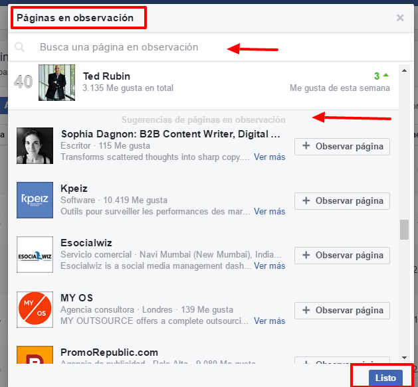Viewport: 418px width, 387px height.
Task: Open the Esocialwiz page title
Action: (x=86, y=243)
